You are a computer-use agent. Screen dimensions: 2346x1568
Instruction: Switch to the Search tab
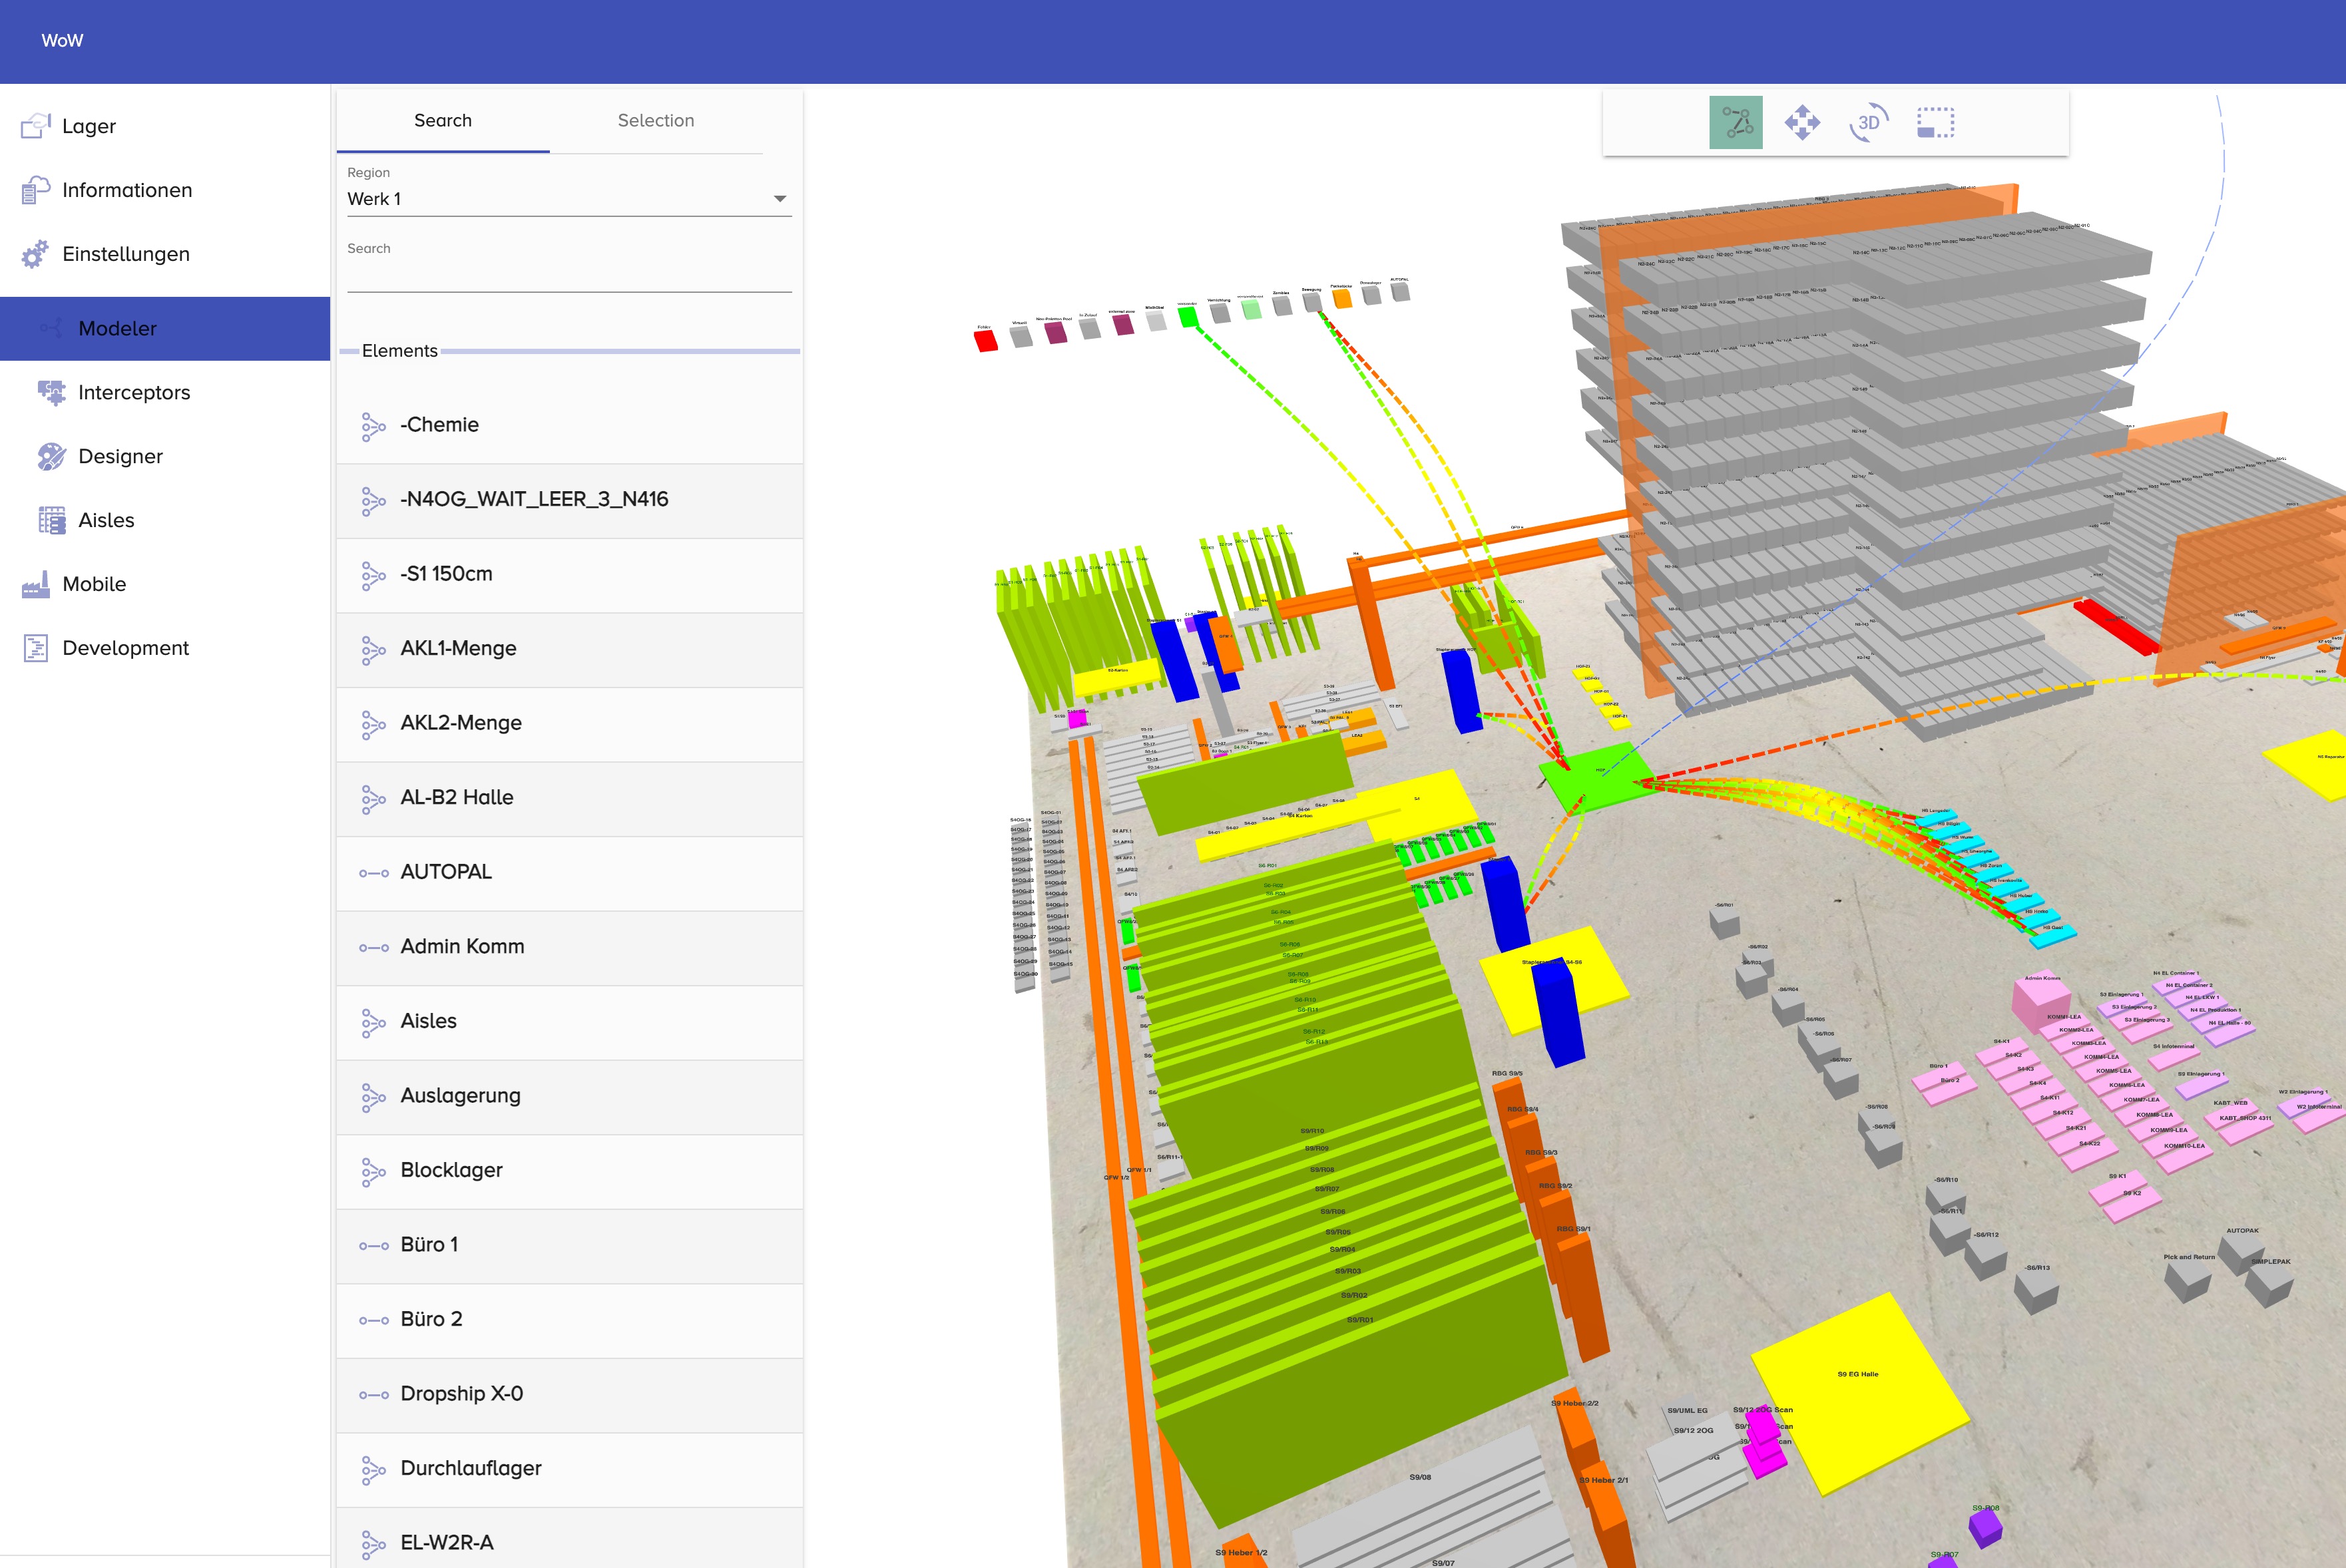442,120
